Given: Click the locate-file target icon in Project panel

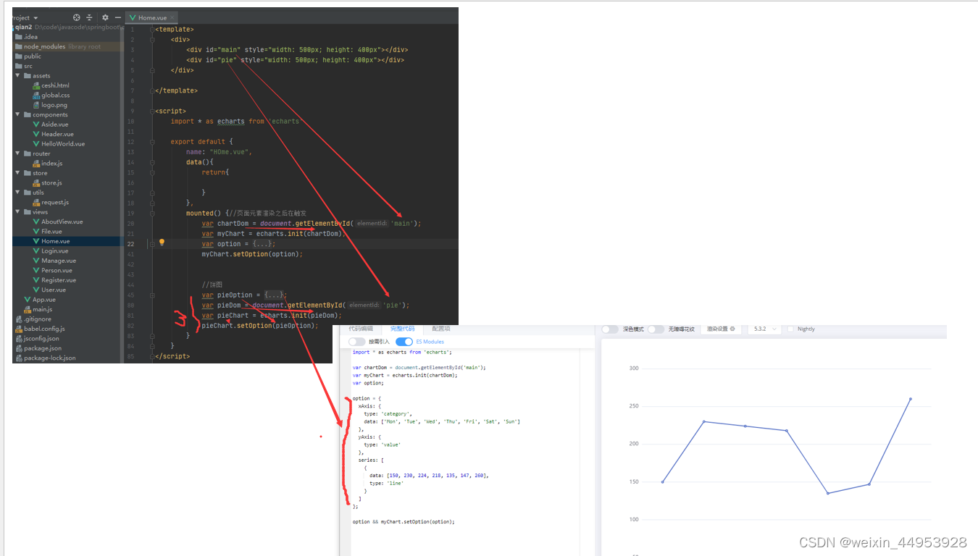Looking at the screenshot, I should (x=77, y=17).
